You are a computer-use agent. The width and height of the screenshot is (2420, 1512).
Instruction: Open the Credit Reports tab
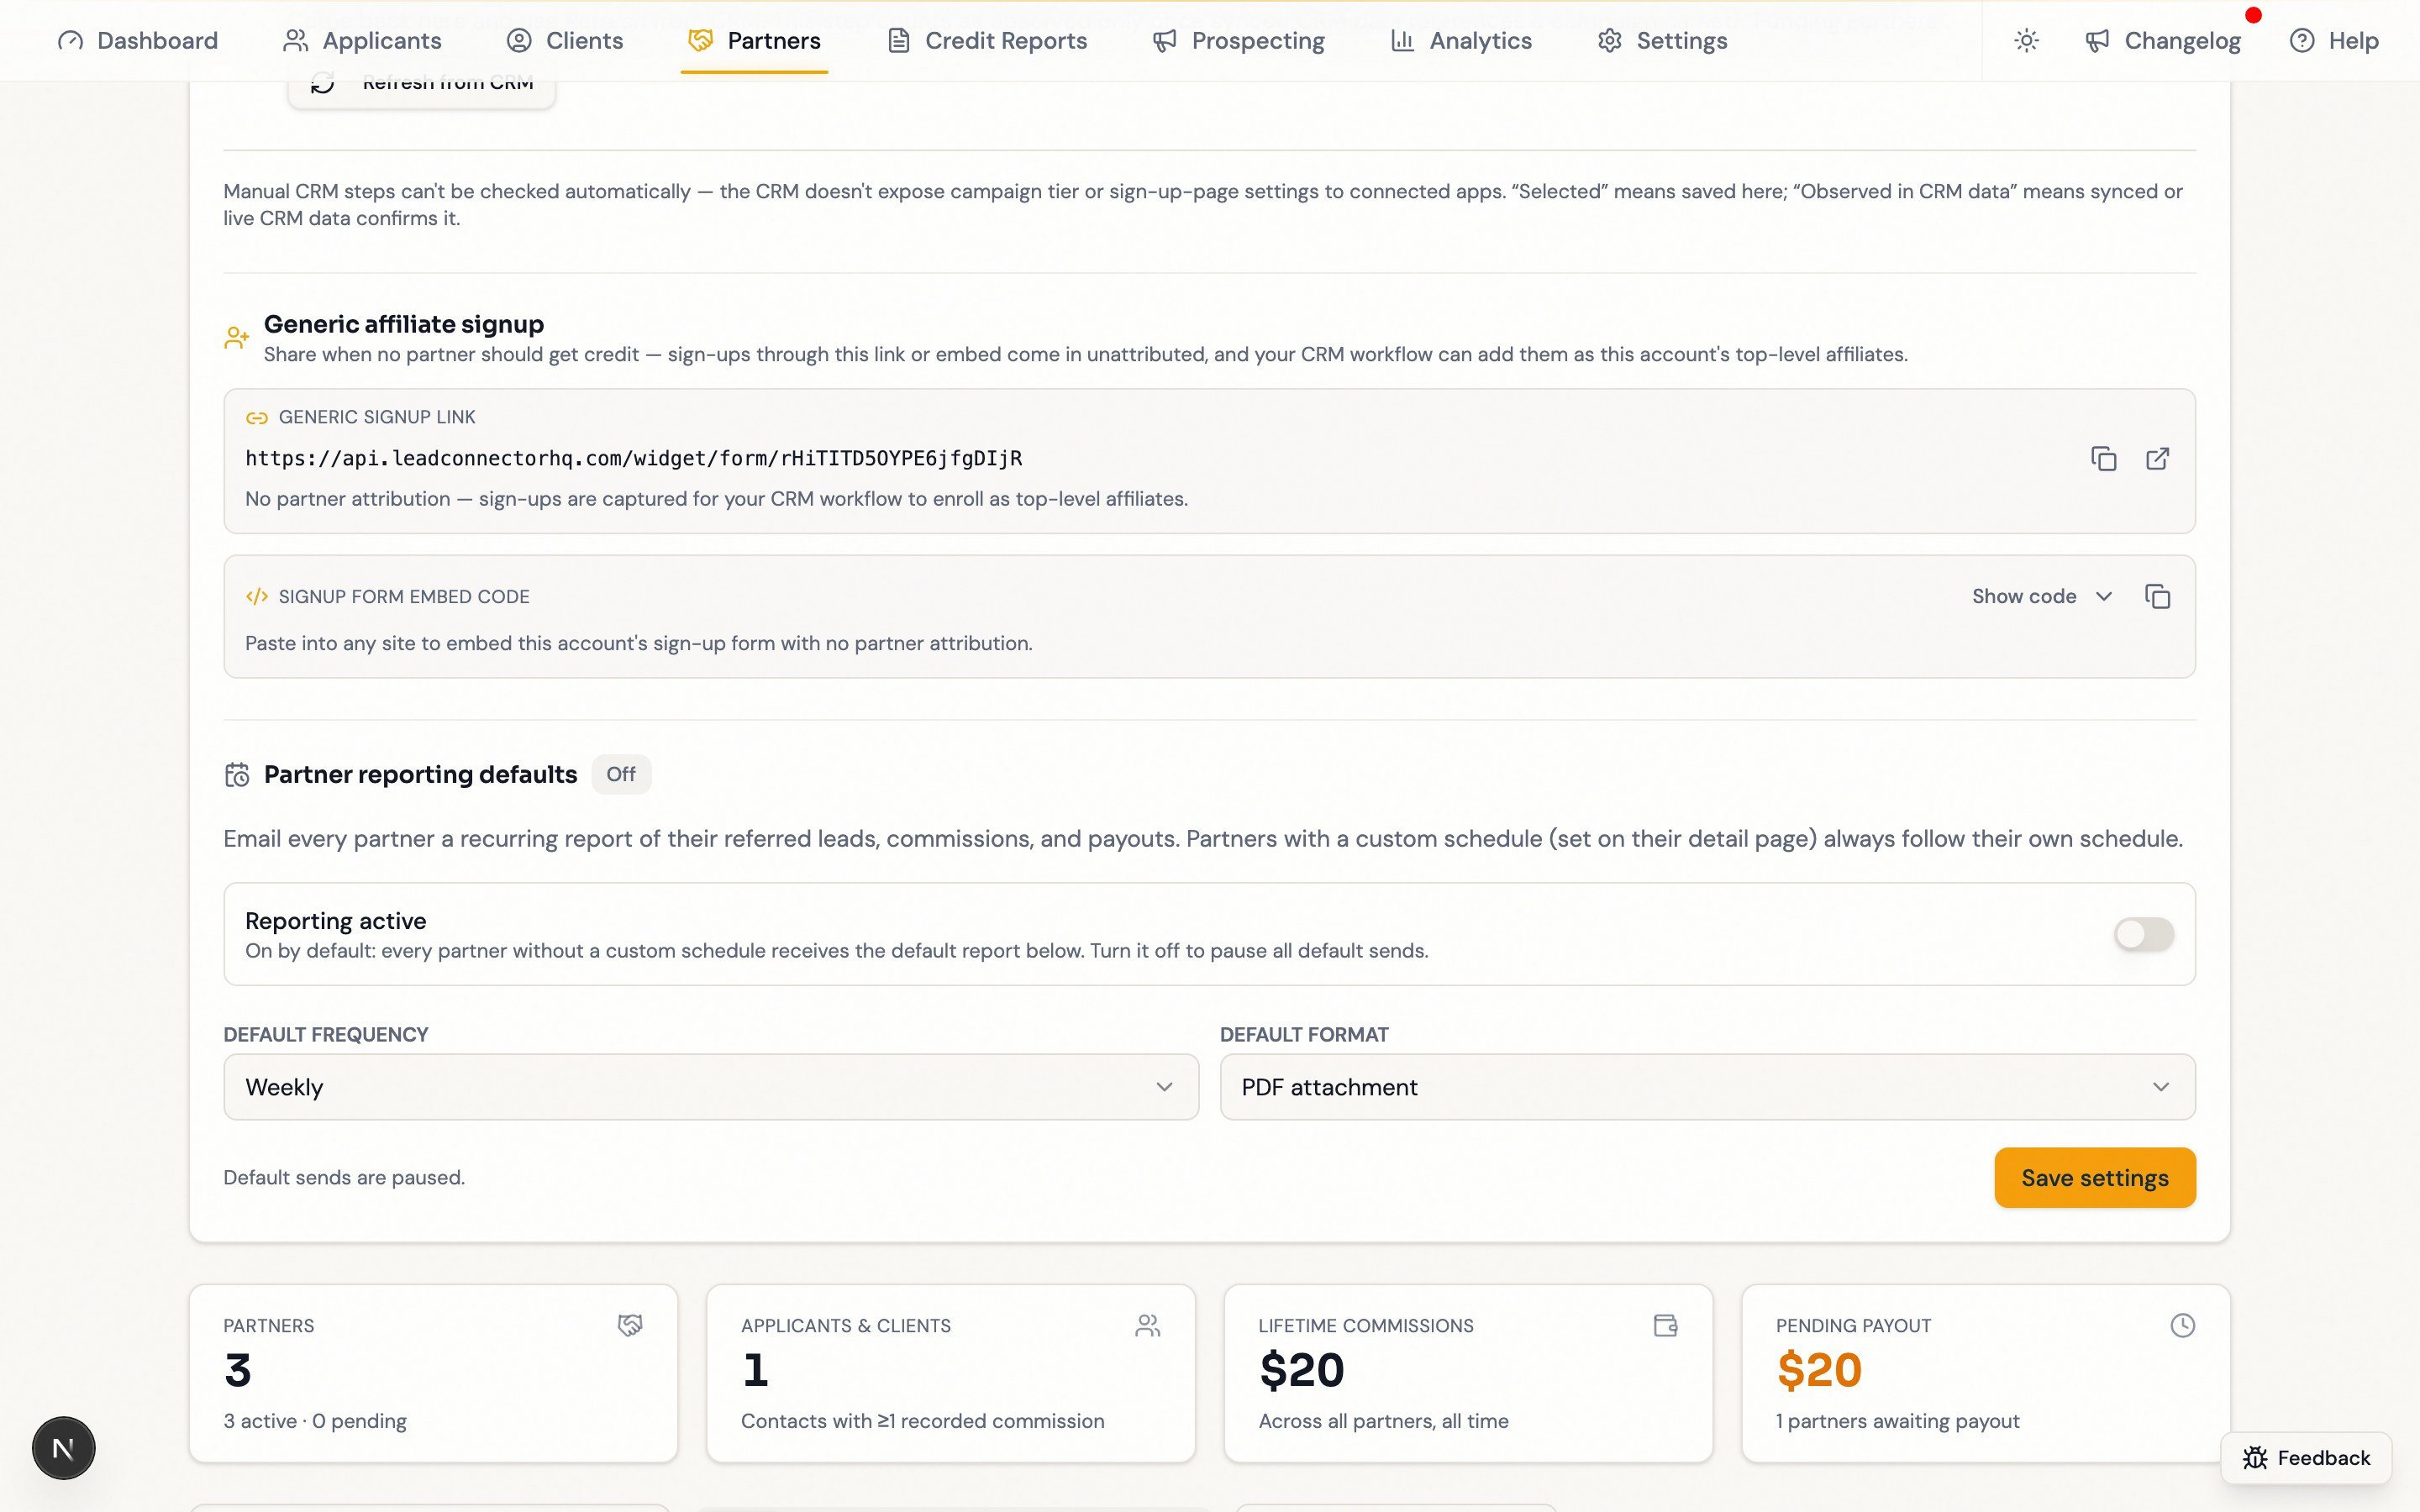(987, 40)
